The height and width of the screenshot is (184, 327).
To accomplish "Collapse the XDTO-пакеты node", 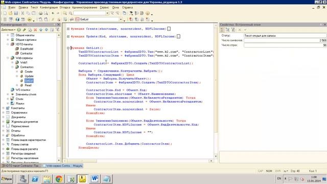I will point(8,44).
